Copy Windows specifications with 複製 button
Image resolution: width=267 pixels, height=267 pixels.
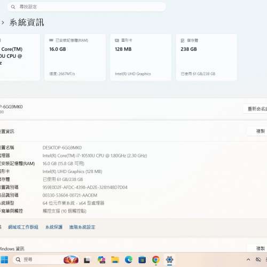(260, 248)
